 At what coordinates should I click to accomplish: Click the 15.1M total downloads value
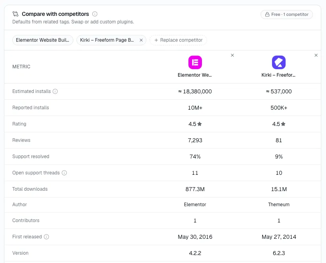279,189
